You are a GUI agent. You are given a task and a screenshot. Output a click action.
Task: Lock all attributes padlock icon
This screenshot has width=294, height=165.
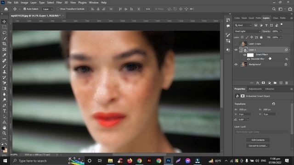[x=261, y=37]
